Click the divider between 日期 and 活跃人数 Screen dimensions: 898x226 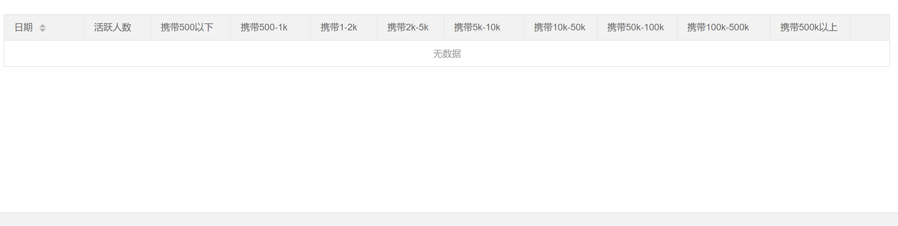(84, 27)
